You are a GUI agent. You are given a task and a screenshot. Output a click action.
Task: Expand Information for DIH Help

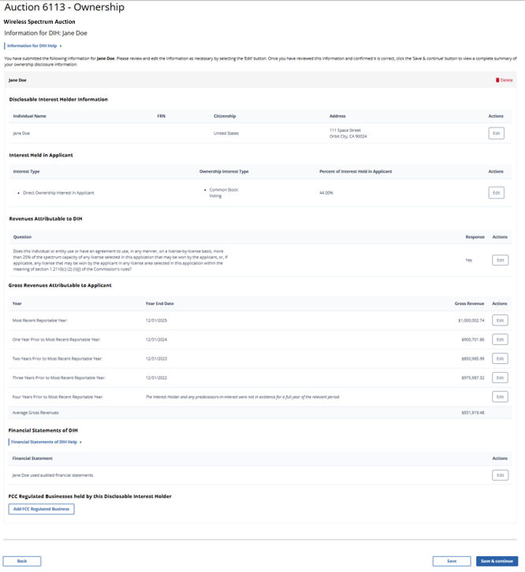[32, 46]
